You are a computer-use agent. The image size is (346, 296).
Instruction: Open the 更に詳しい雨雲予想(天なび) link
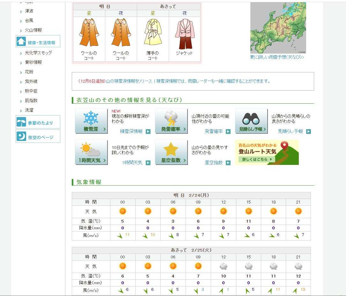[x=277, y=57]
